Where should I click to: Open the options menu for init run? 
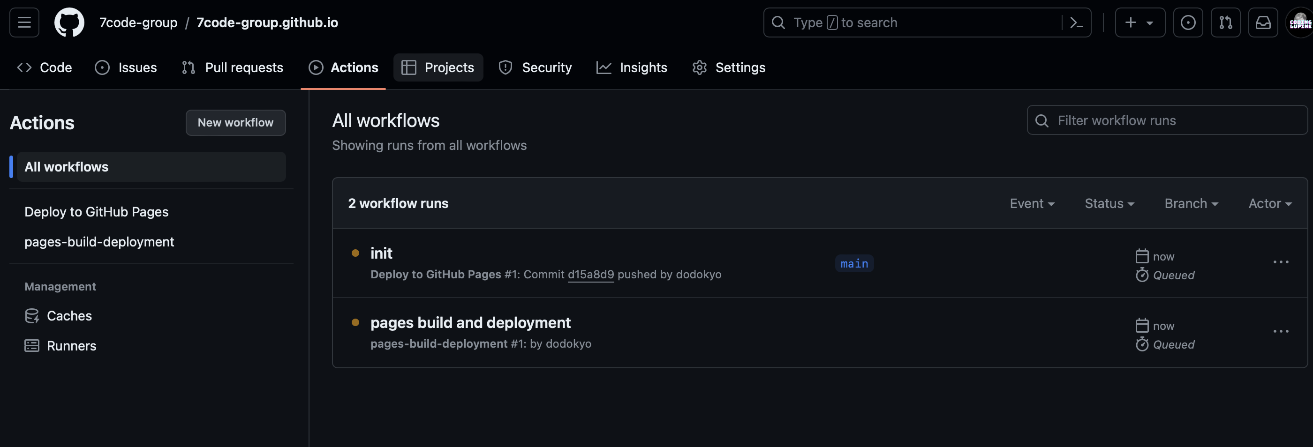1281,262
